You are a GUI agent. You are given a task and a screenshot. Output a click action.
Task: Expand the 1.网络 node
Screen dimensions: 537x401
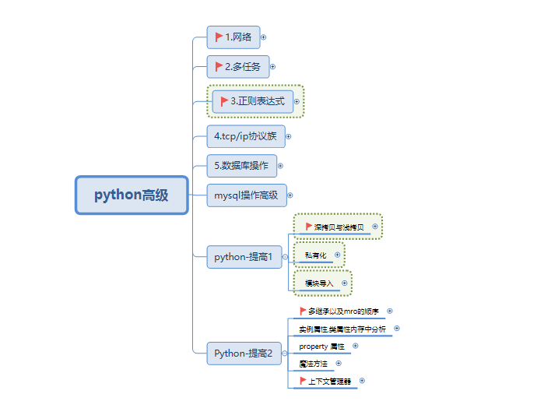[x=263, y=37]
